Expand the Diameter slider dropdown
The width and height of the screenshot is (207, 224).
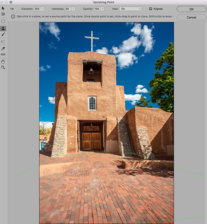coord(42,9)
